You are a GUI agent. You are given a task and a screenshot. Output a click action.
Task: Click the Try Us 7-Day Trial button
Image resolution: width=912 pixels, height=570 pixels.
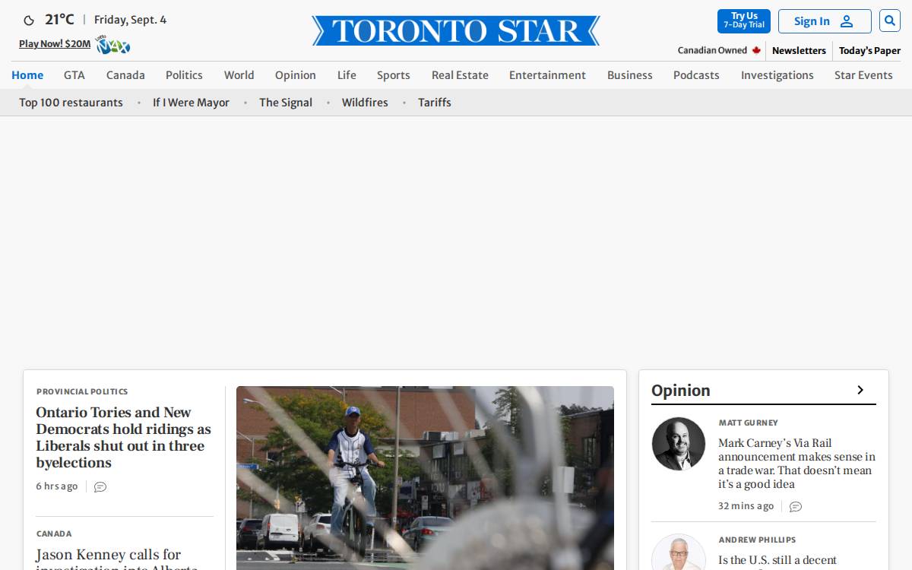point(744,21)
